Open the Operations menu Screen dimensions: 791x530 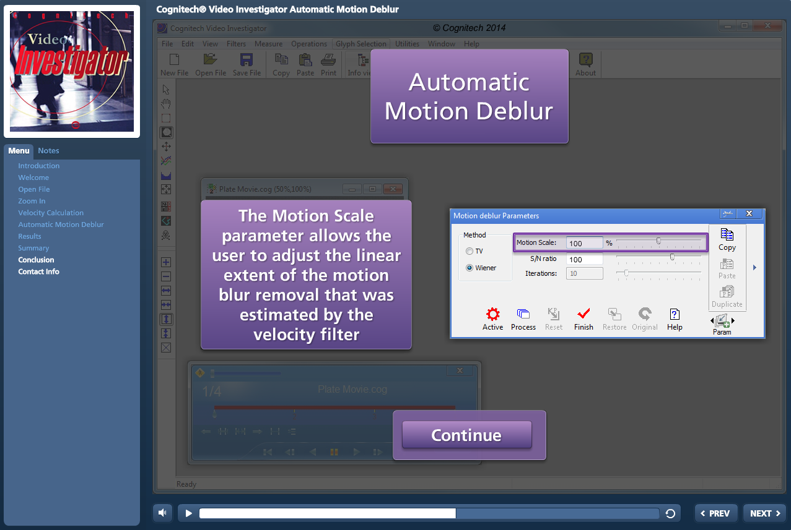[x=309, y=44]
